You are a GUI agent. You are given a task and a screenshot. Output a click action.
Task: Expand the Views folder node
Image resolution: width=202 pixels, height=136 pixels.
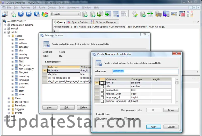[x=9, y=98]
